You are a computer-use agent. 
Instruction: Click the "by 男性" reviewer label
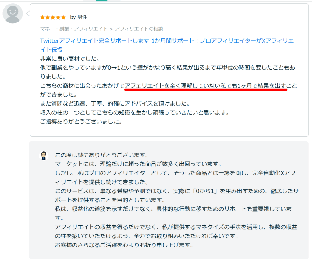pos(79,17)
